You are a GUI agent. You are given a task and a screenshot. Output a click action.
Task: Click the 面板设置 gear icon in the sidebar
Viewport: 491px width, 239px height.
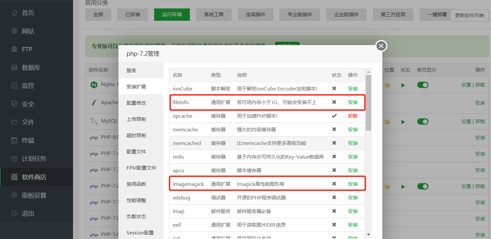click(x=14, y=195)
